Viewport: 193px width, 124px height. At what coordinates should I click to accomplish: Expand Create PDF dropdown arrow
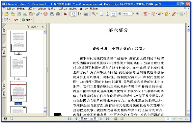point(149,14)
